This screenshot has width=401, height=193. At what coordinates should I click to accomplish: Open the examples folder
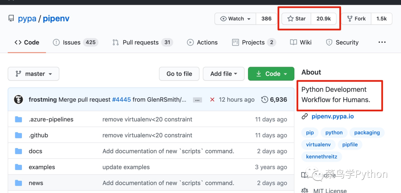42,167
